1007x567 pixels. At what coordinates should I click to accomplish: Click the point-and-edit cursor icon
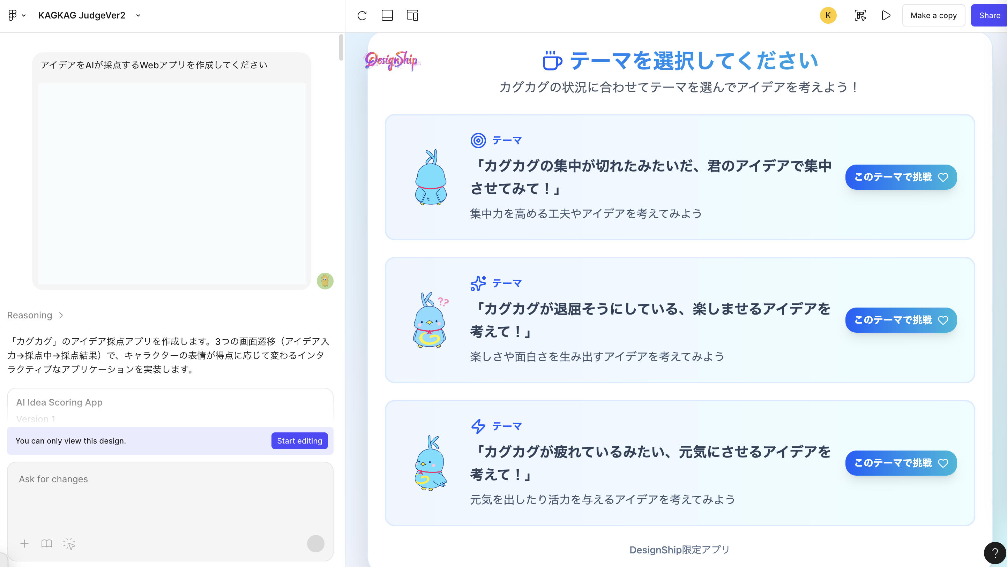click(69, 544)
